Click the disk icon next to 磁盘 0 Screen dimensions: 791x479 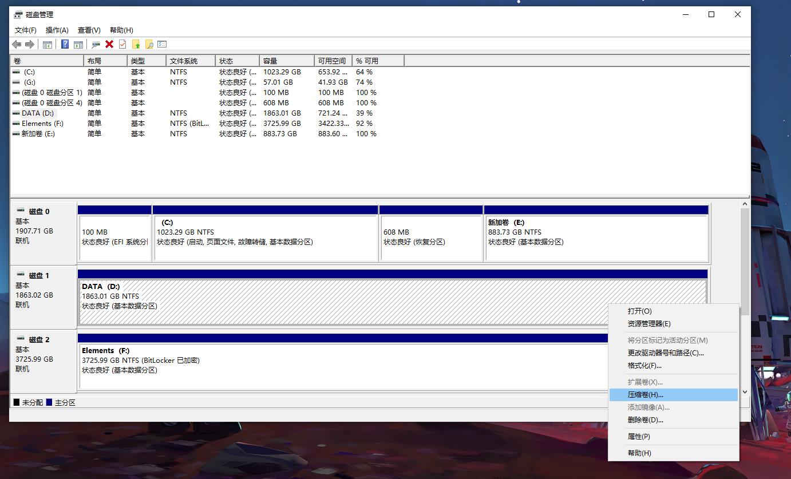click(21, 211)
